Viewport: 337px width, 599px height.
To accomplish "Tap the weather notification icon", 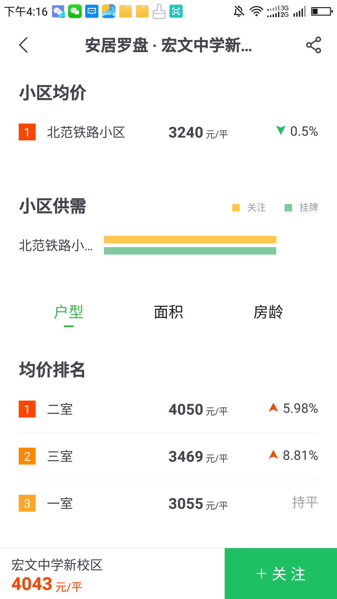I will coord(109,12).
